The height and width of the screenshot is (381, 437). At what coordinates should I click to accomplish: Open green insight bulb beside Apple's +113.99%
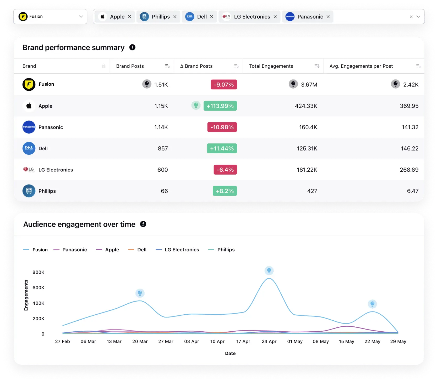pos(196,105)
